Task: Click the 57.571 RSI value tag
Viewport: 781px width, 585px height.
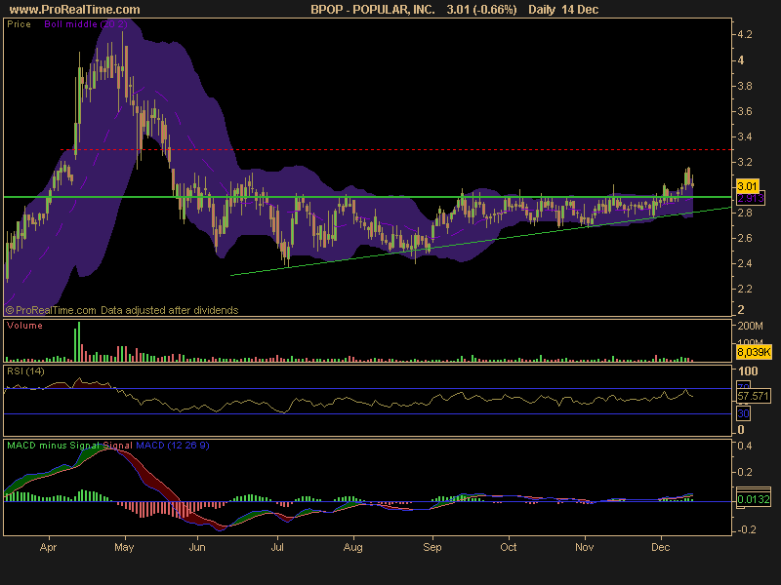Action: point(753,396)
